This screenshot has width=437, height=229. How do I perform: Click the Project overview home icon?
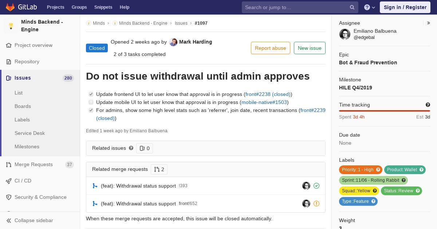coord(9,45)
